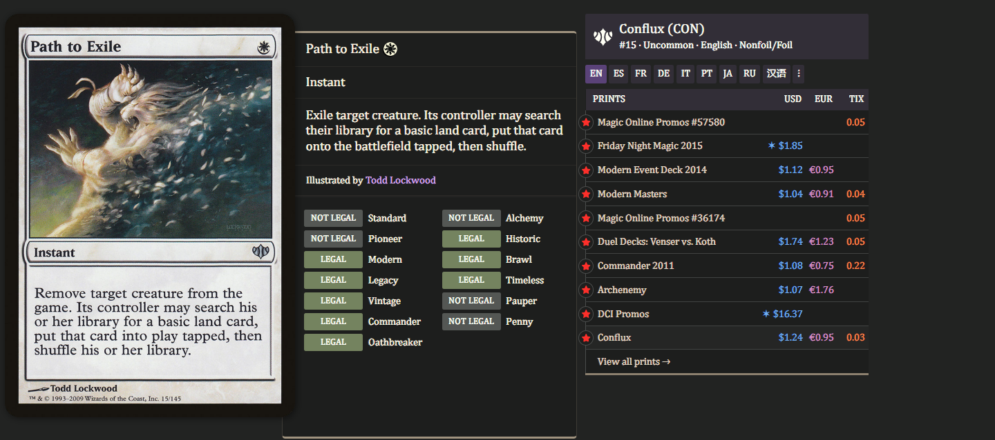Click the red star icon beside Duel Decks: Venser vs. Koth

point(586,242)
